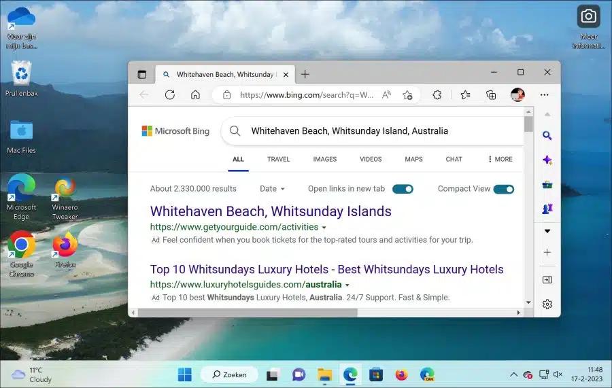The width and height of the screenshot is (612, 388).
Task: Open Task View on the taskbar
Action: point(273,374)
